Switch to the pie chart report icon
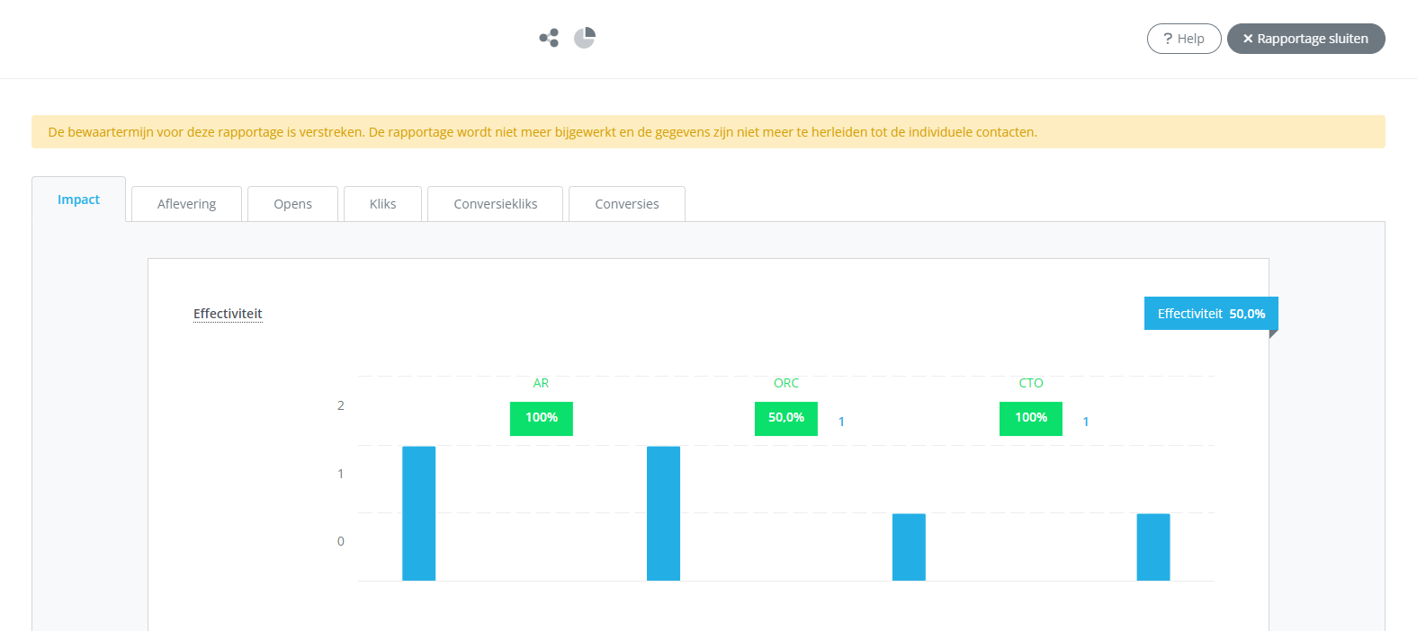The height and width of the screenshot is (631, 1417). pos(585,38)
